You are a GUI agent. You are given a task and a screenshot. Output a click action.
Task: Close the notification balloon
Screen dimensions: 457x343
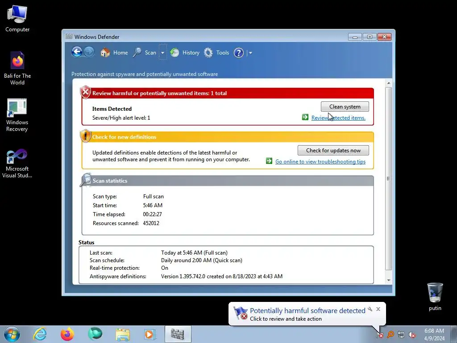[378, 309]
